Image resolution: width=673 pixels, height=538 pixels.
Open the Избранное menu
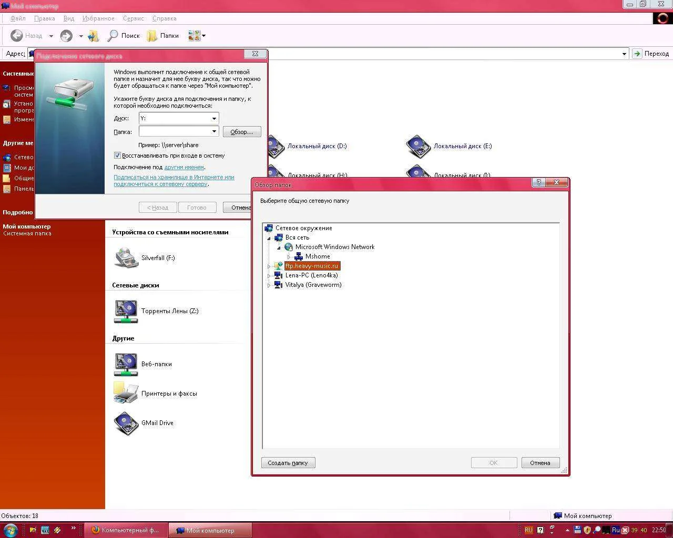[98, 18]
